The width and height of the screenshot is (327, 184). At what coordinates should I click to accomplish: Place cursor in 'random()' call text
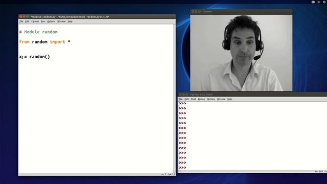click(40, 57)
